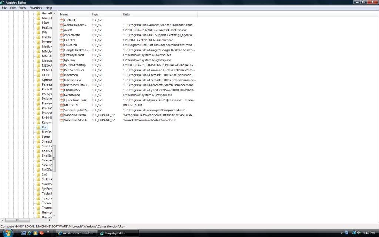Expand the SMI key tree node
The width and height of the screenshot is (379, 237).
pos(34,175)
